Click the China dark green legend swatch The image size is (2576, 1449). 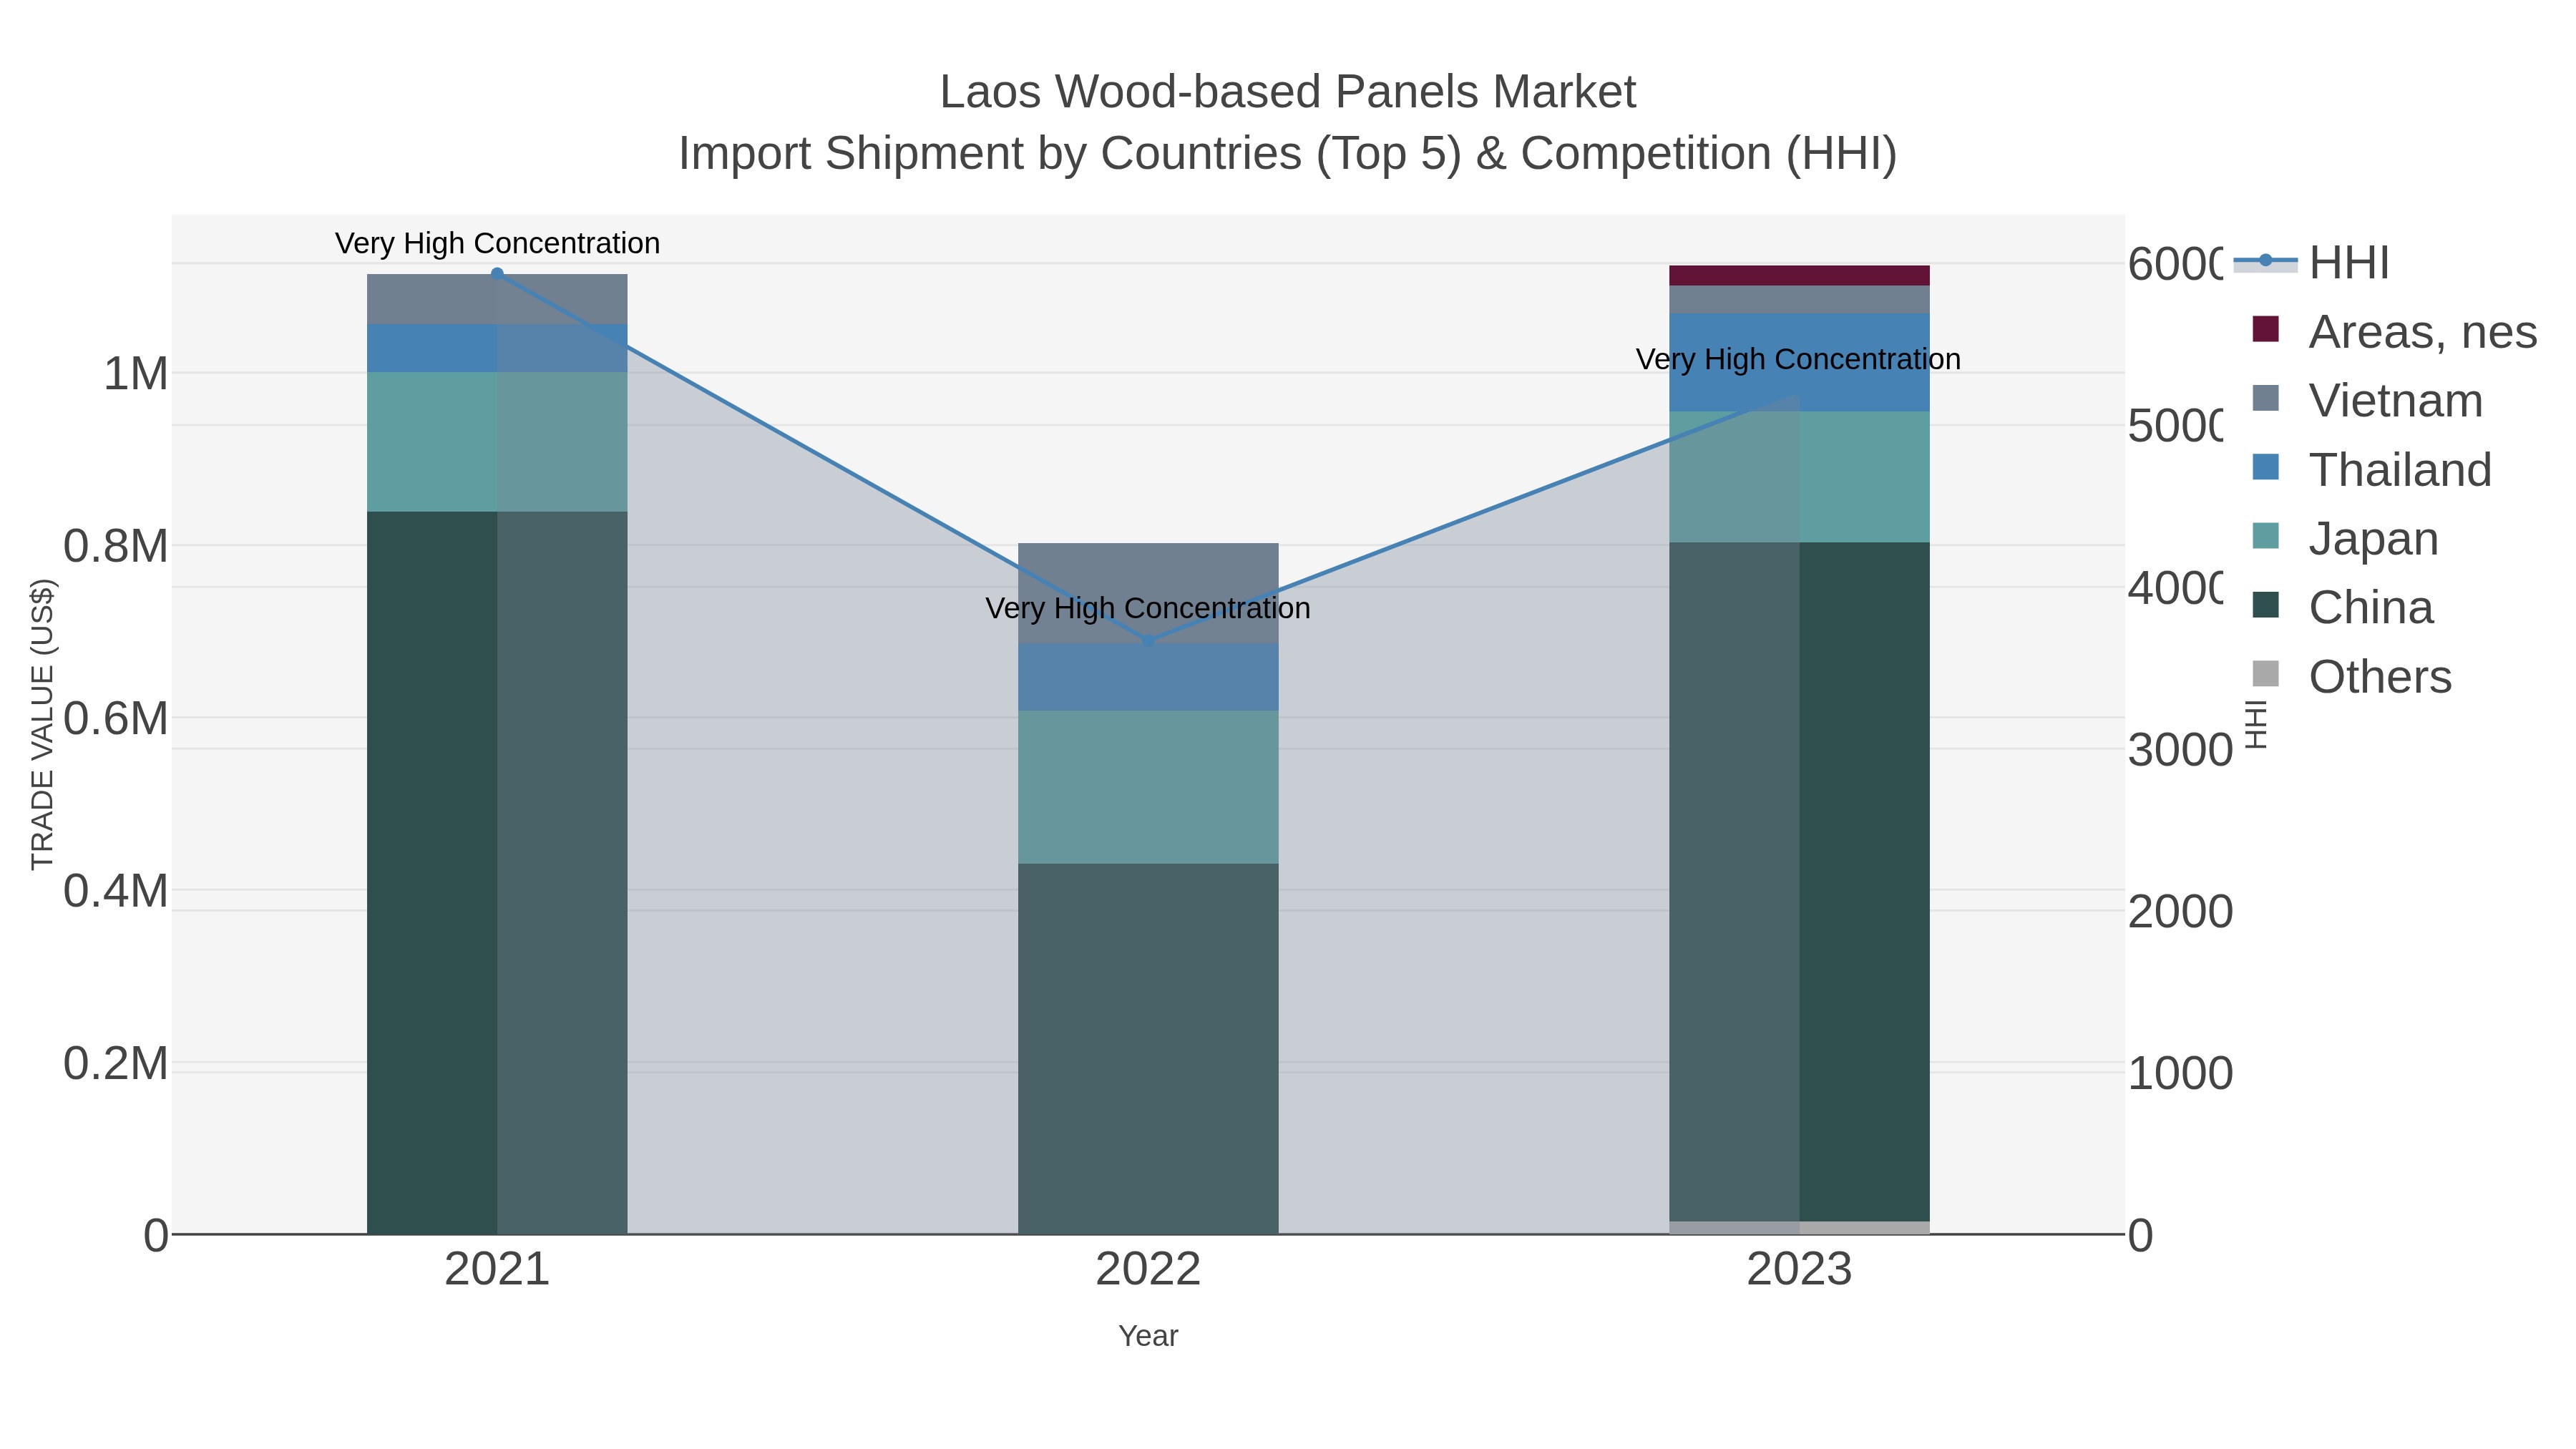coord(2265,605)
